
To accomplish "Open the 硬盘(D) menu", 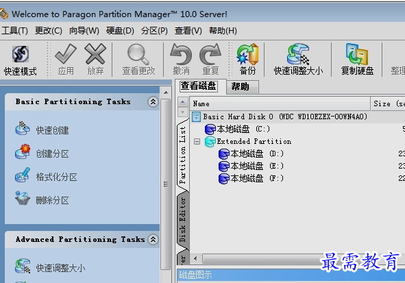I will [120, 31].
